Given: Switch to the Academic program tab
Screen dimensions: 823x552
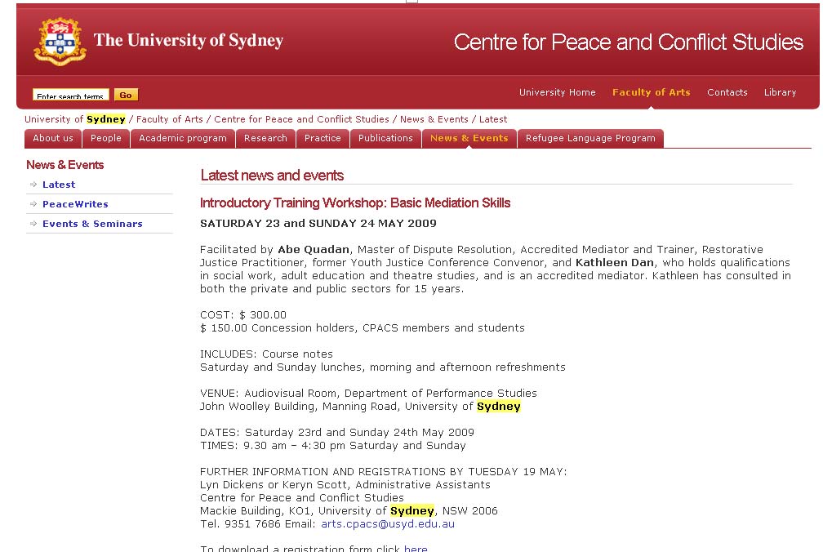Looking at the screenshot, I should (x=183, y=139).
